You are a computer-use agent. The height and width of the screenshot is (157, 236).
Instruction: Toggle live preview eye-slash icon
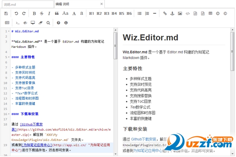(x=25, y=23)
